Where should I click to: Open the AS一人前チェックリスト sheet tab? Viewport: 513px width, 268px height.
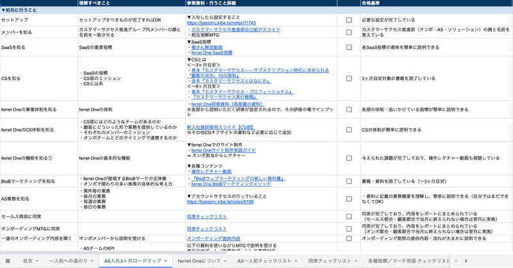(264, 261)
